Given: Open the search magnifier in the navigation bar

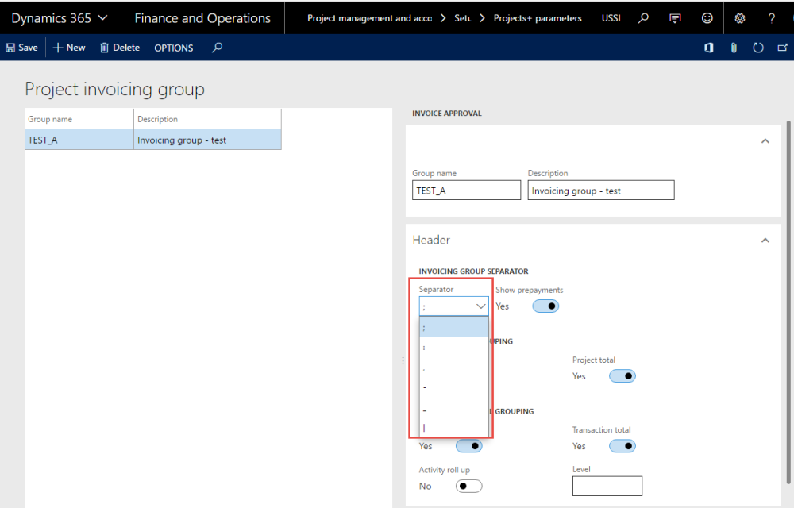Looking at the screenshot, I should [x=643, y=17].
